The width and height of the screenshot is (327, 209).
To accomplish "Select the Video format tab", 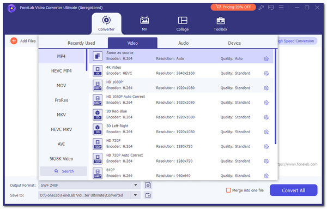I will click(x=132, y=43).
